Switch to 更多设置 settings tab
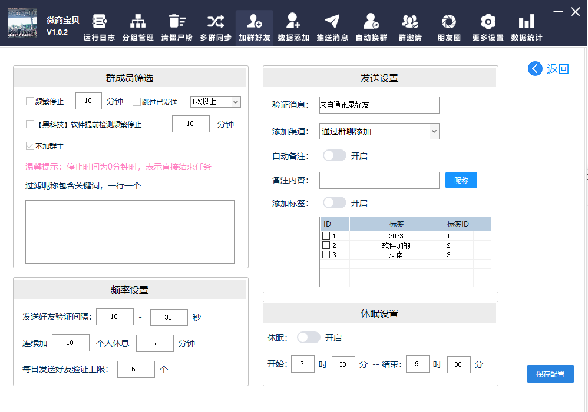The image size is (588, 412). (488, 27)
